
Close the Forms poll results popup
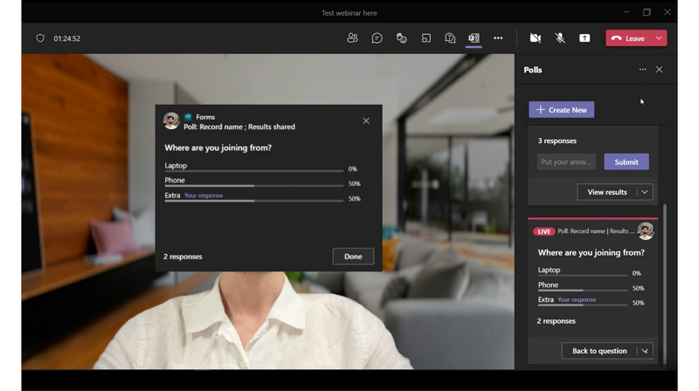[366, 121]
